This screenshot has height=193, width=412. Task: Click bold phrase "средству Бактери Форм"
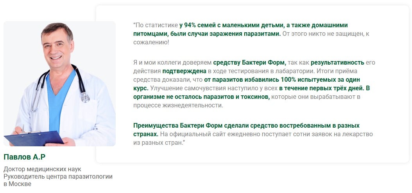[x=250, y=63]
